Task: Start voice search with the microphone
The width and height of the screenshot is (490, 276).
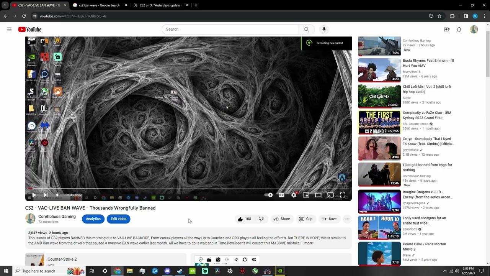Action: (324, 30)
